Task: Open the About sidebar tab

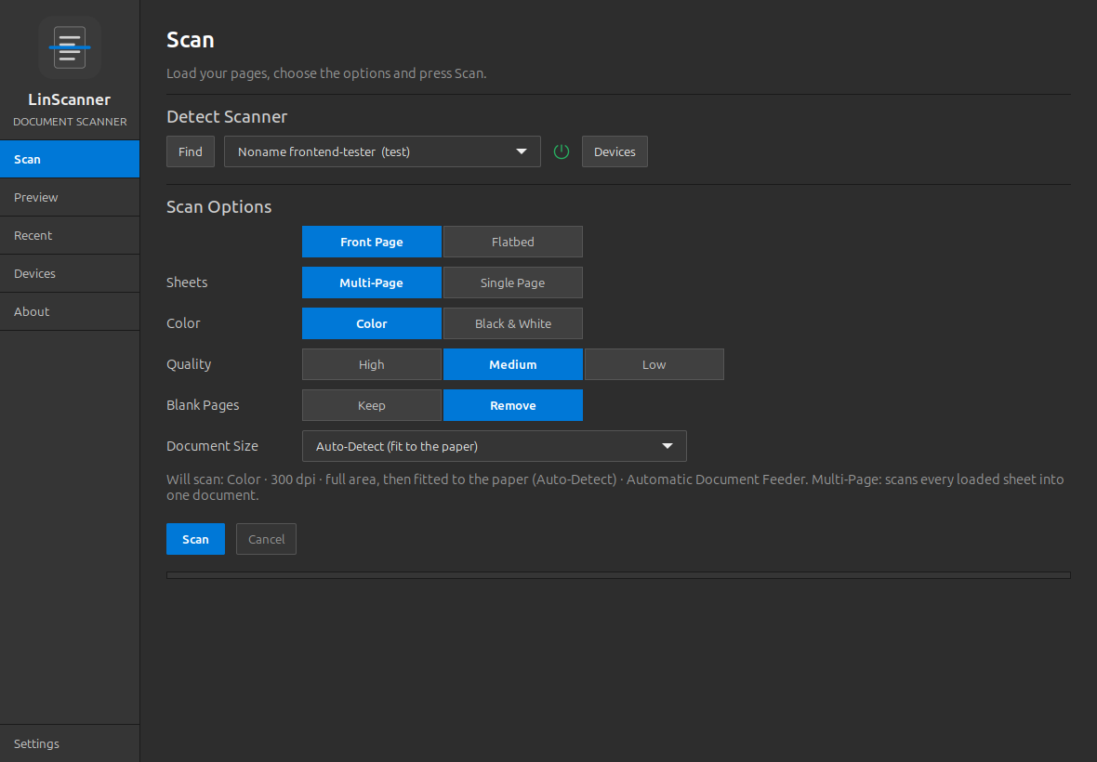Action: tap(70, 311)
